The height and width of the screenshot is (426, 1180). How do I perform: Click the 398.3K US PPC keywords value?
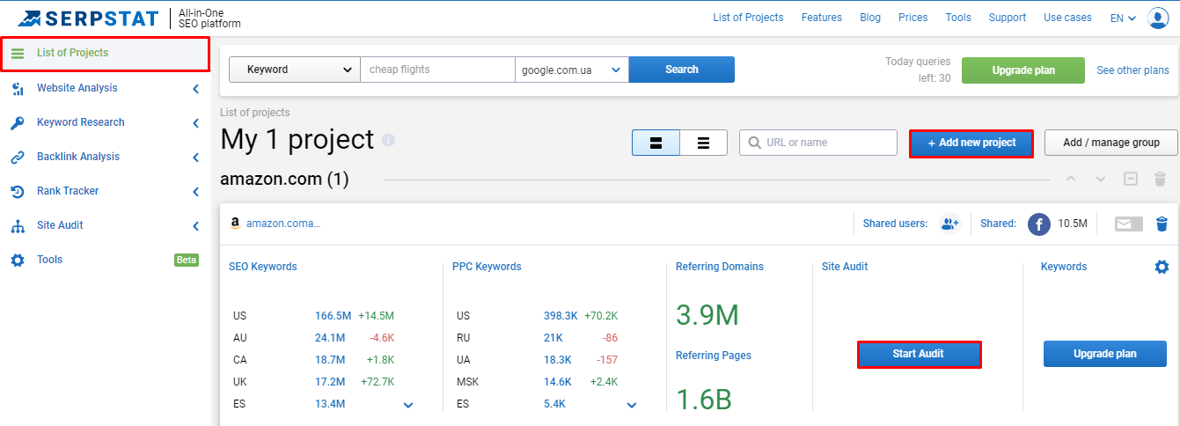(561, 315)
